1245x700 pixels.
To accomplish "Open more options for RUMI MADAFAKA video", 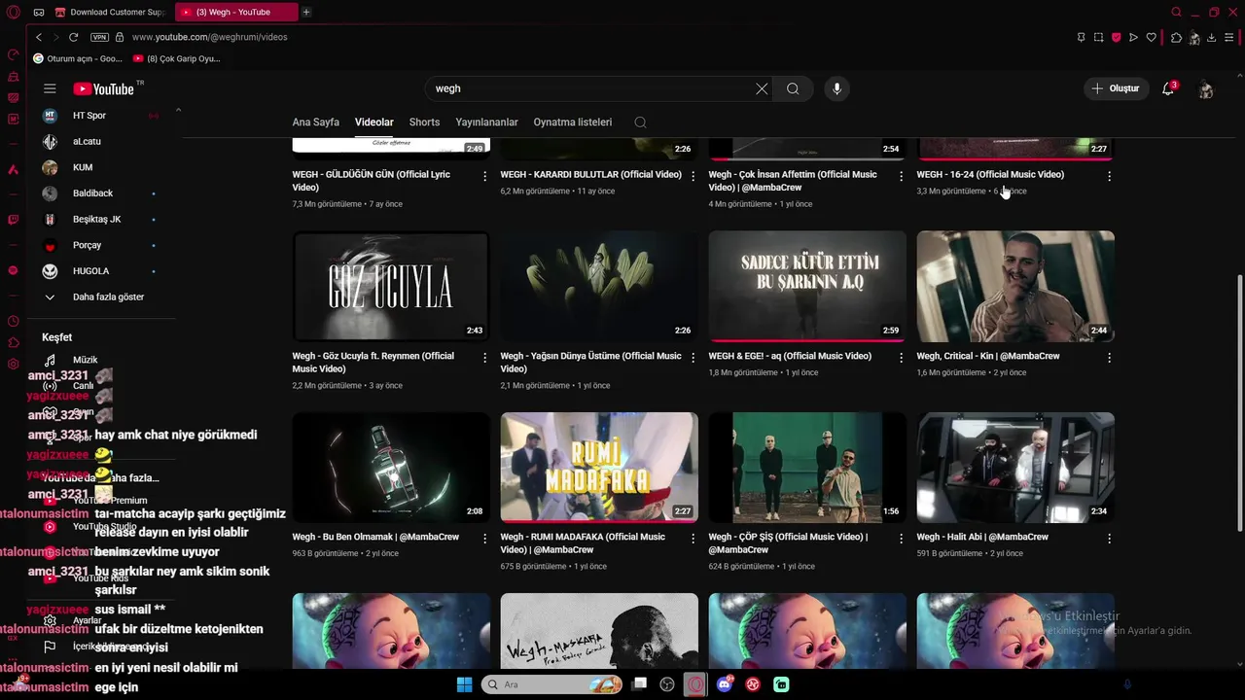I will (x=693, y=539).
